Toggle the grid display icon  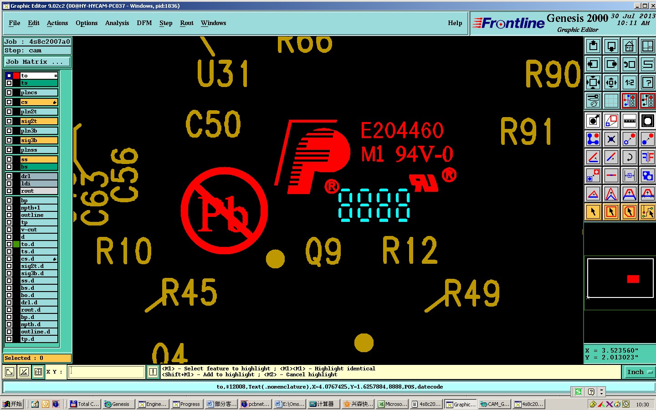(x=611, y=101)
